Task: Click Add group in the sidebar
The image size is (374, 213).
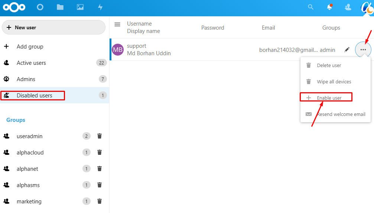Action: tap(30, 47)
